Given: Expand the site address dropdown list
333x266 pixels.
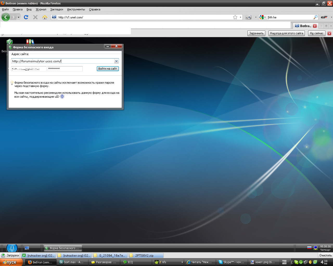Looking at the screenshot, I should coord(116,61).
